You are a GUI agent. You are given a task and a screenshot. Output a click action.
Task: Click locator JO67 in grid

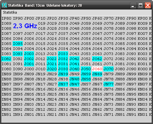coord(97,34)
